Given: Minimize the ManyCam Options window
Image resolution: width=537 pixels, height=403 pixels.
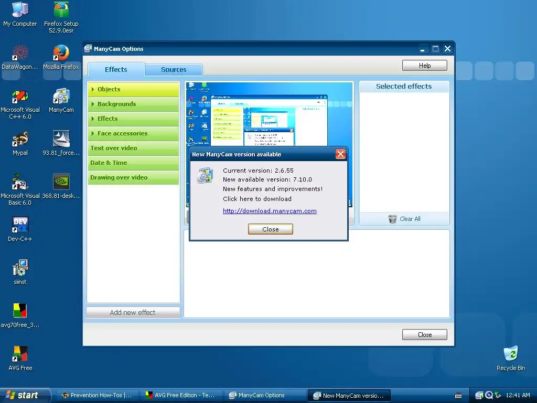Looking at the screenshot, I should (423, 49).
